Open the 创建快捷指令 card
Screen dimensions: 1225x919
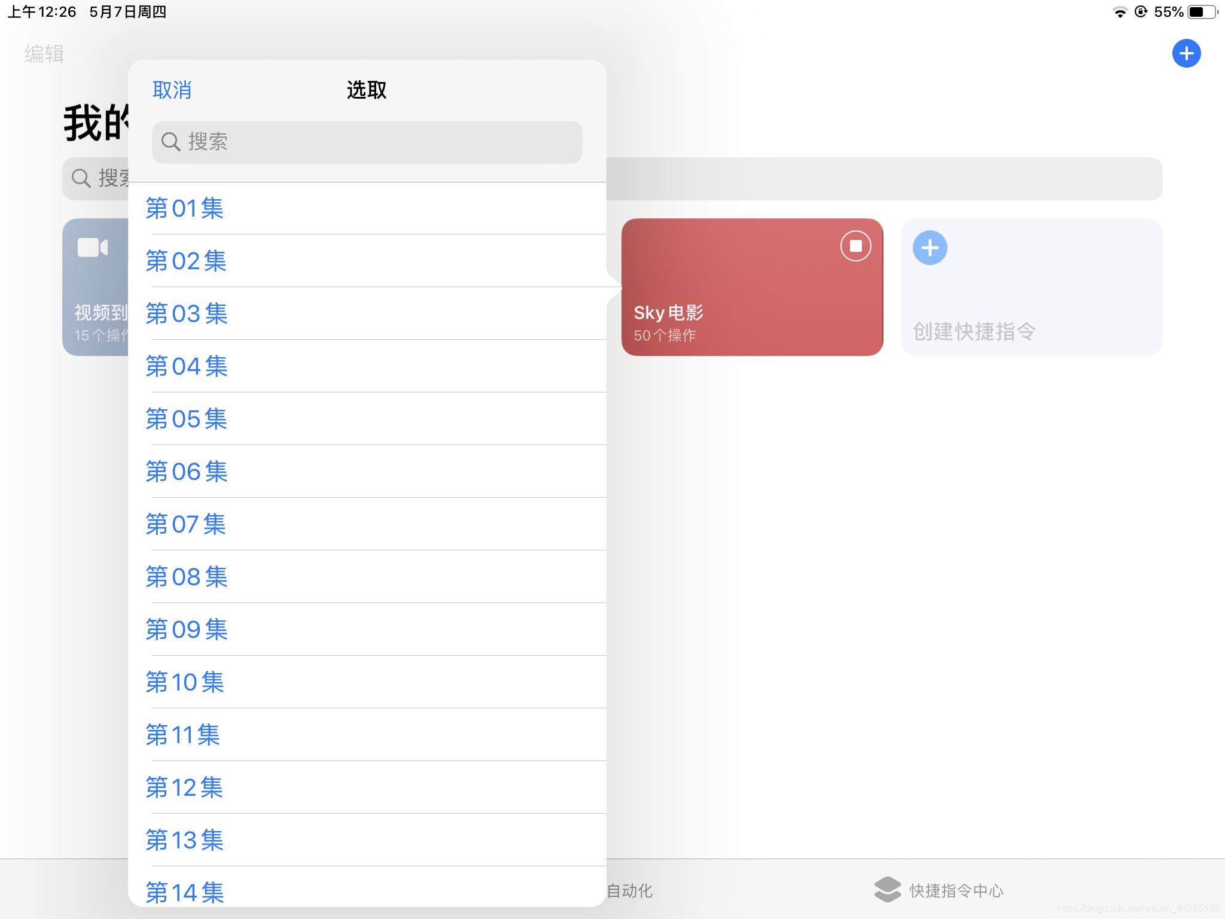click(1031, 287)
